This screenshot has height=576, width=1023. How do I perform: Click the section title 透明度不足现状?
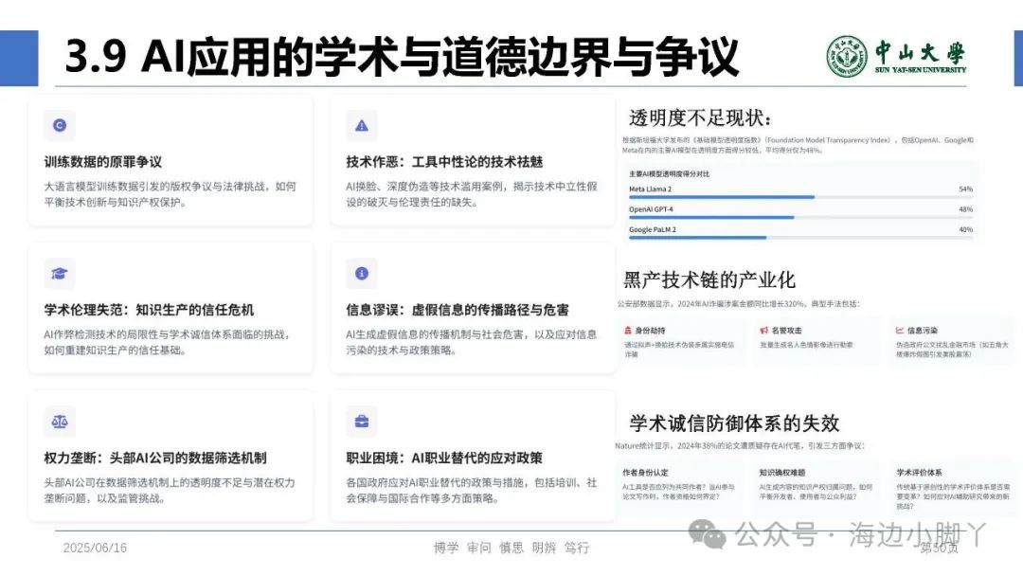[701, 118]
